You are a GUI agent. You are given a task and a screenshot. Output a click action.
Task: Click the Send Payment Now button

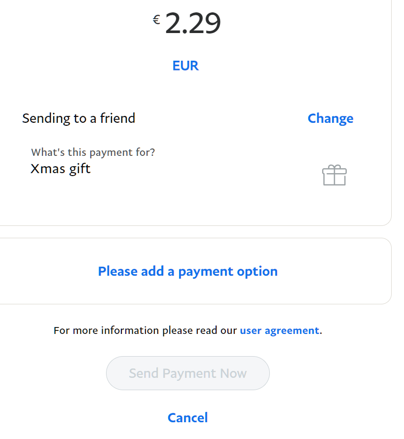188,373
